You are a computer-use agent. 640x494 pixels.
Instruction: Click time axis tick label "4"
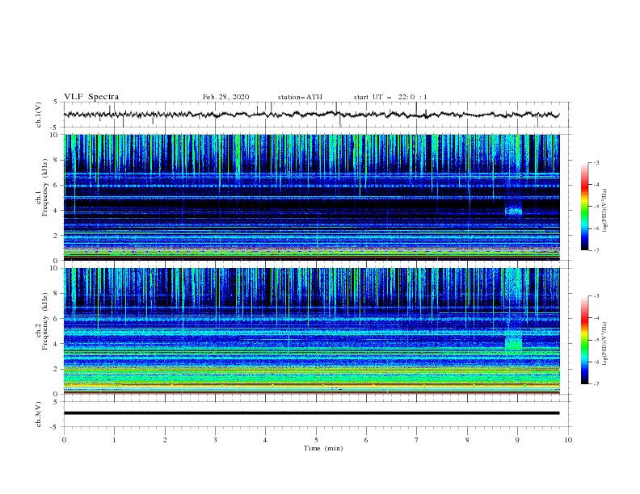pyautogui.click(x=265, y=440)
